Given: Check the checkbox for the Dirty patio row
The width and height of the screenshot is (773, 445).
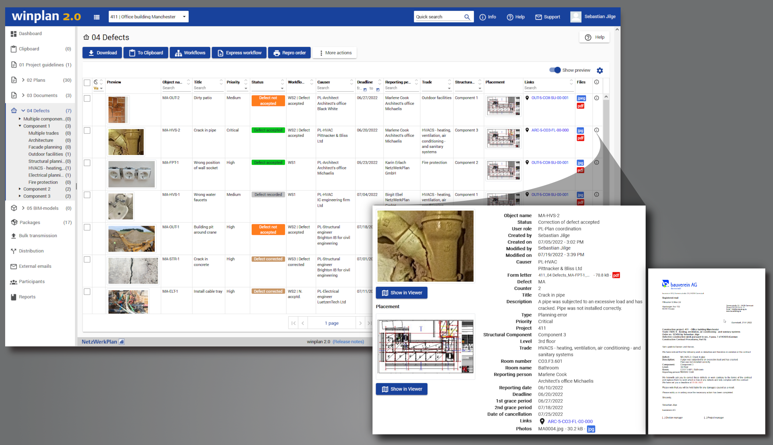Looking at the screenshot, I should click(87, 99).
